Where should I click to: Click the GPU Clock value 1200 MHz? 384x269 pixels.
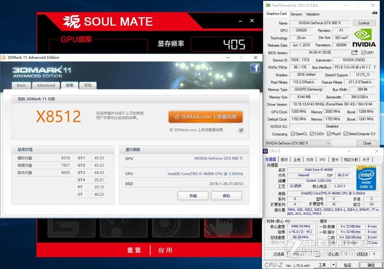tap(299, 112)
